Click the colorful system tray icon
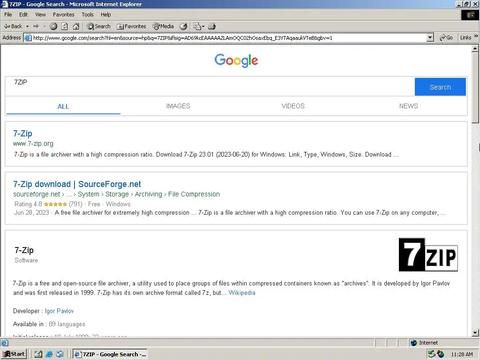 (441, 354)
